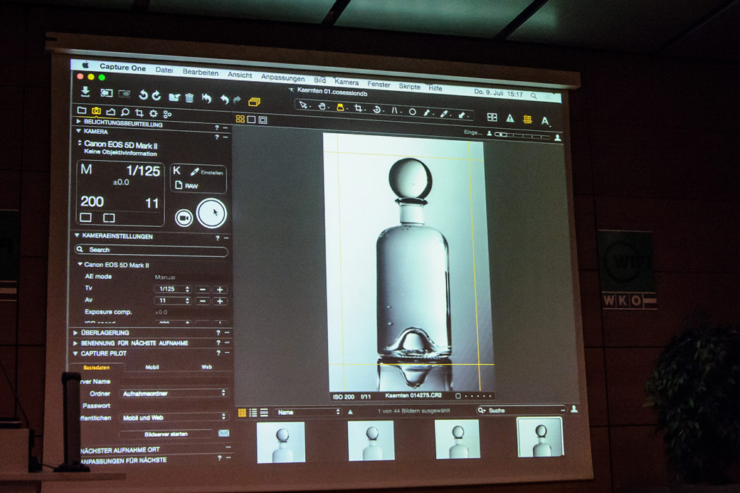Open the Library folder tool tab
This screenshot has width=740, height=493.
(82, 111)
